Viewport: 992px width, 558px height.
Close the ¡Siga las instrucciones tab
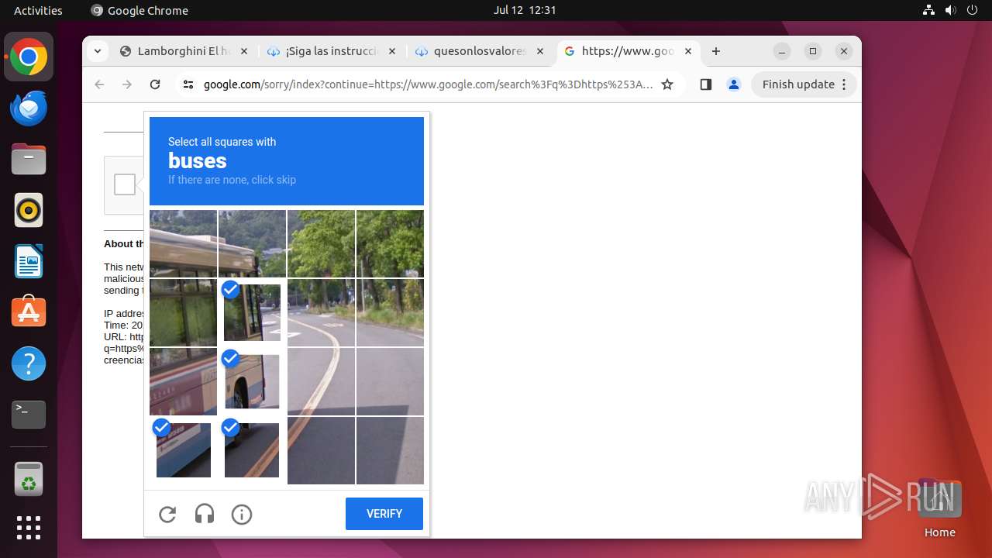tap(392, 51)
